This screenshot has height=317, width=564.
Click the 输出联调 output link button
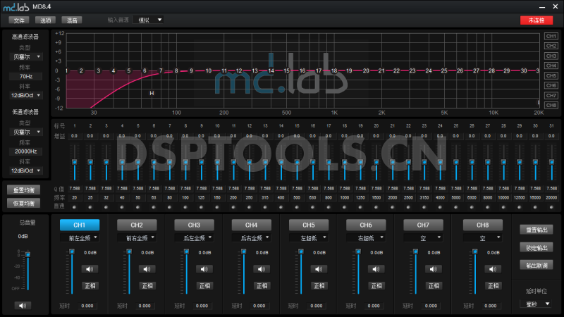[x=537, y=266]
